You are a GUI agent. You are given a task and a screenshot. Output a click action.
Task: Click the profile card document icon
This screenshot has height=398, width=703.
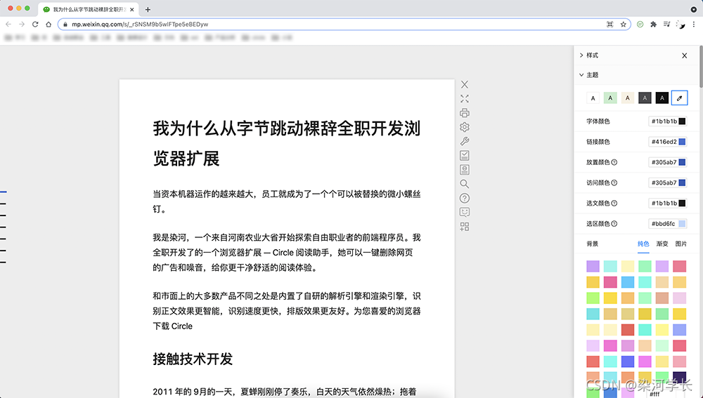[x=465, y=170]
